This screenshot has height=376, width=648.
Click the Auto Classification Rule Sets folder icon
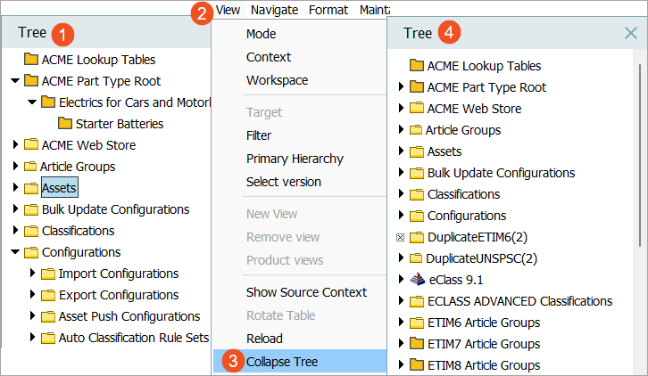coord(48,338)
